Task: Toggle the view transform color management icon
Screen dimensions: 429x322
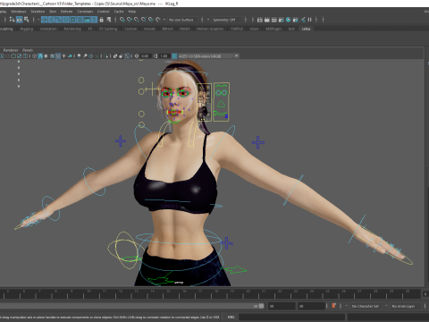Action: 174,56
